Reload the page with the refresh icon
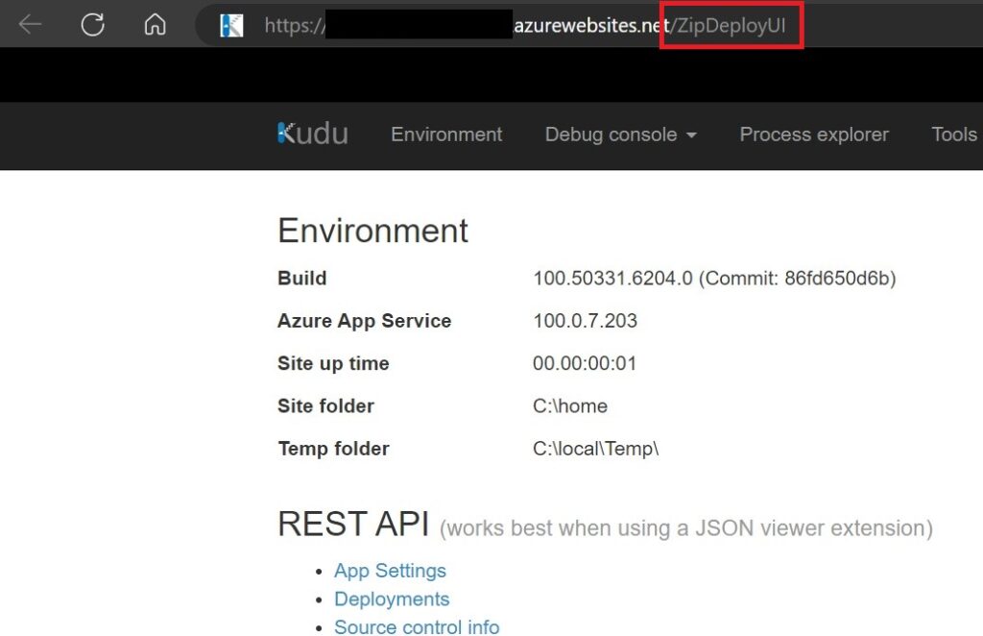This screenshot has height=636, width=983. coord(92,25)
